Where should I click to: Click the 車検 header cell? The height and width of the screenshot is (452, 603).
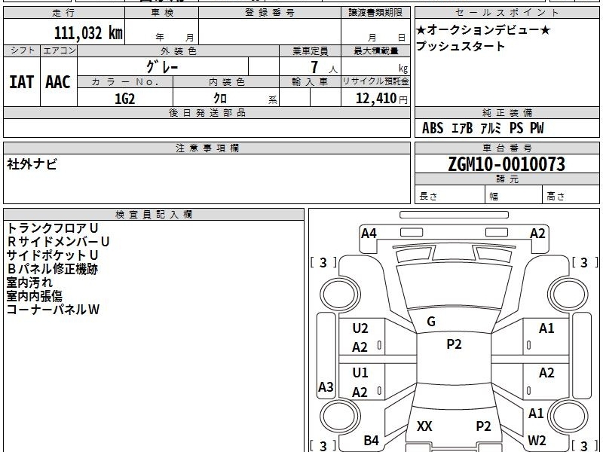pos(162,12)
